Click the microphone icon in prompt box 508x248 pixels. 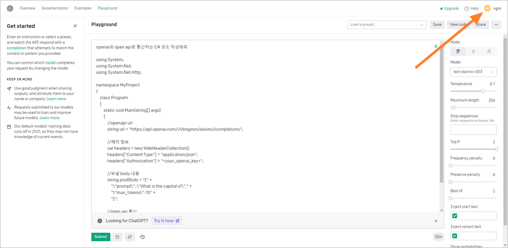click(436, 46)
